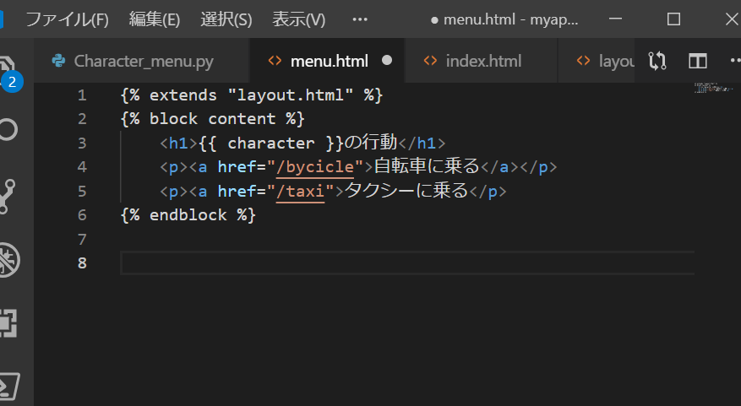Click the HTML icon on index.html tab
Viewport: 741px width, 406px height.
(430, 61)
